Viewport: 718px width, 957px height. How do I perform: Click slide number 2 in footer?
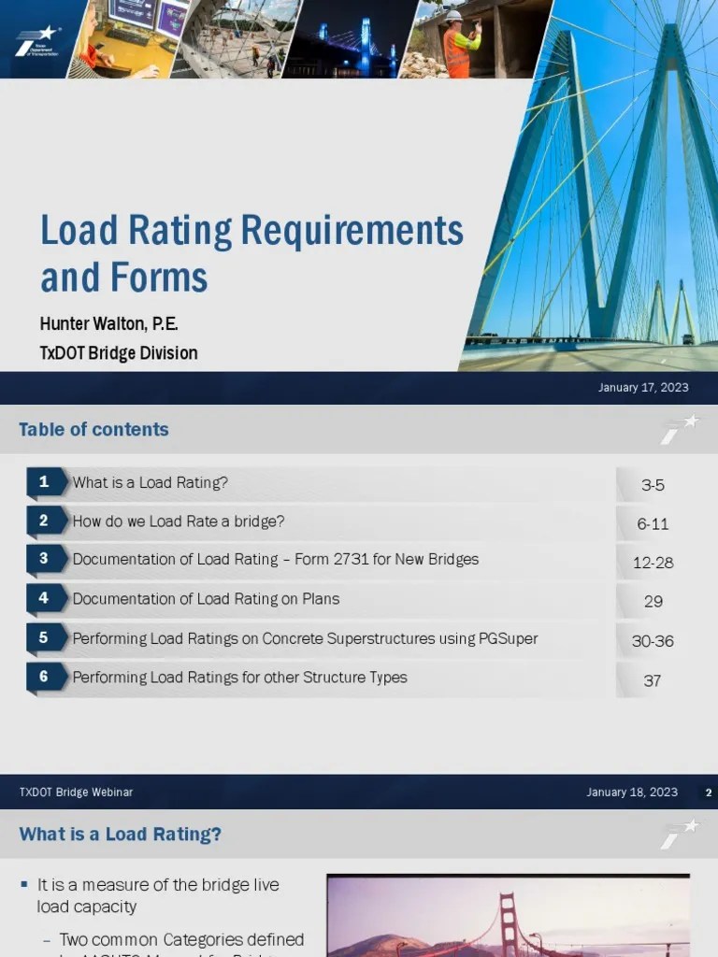(x=709, y=793)
